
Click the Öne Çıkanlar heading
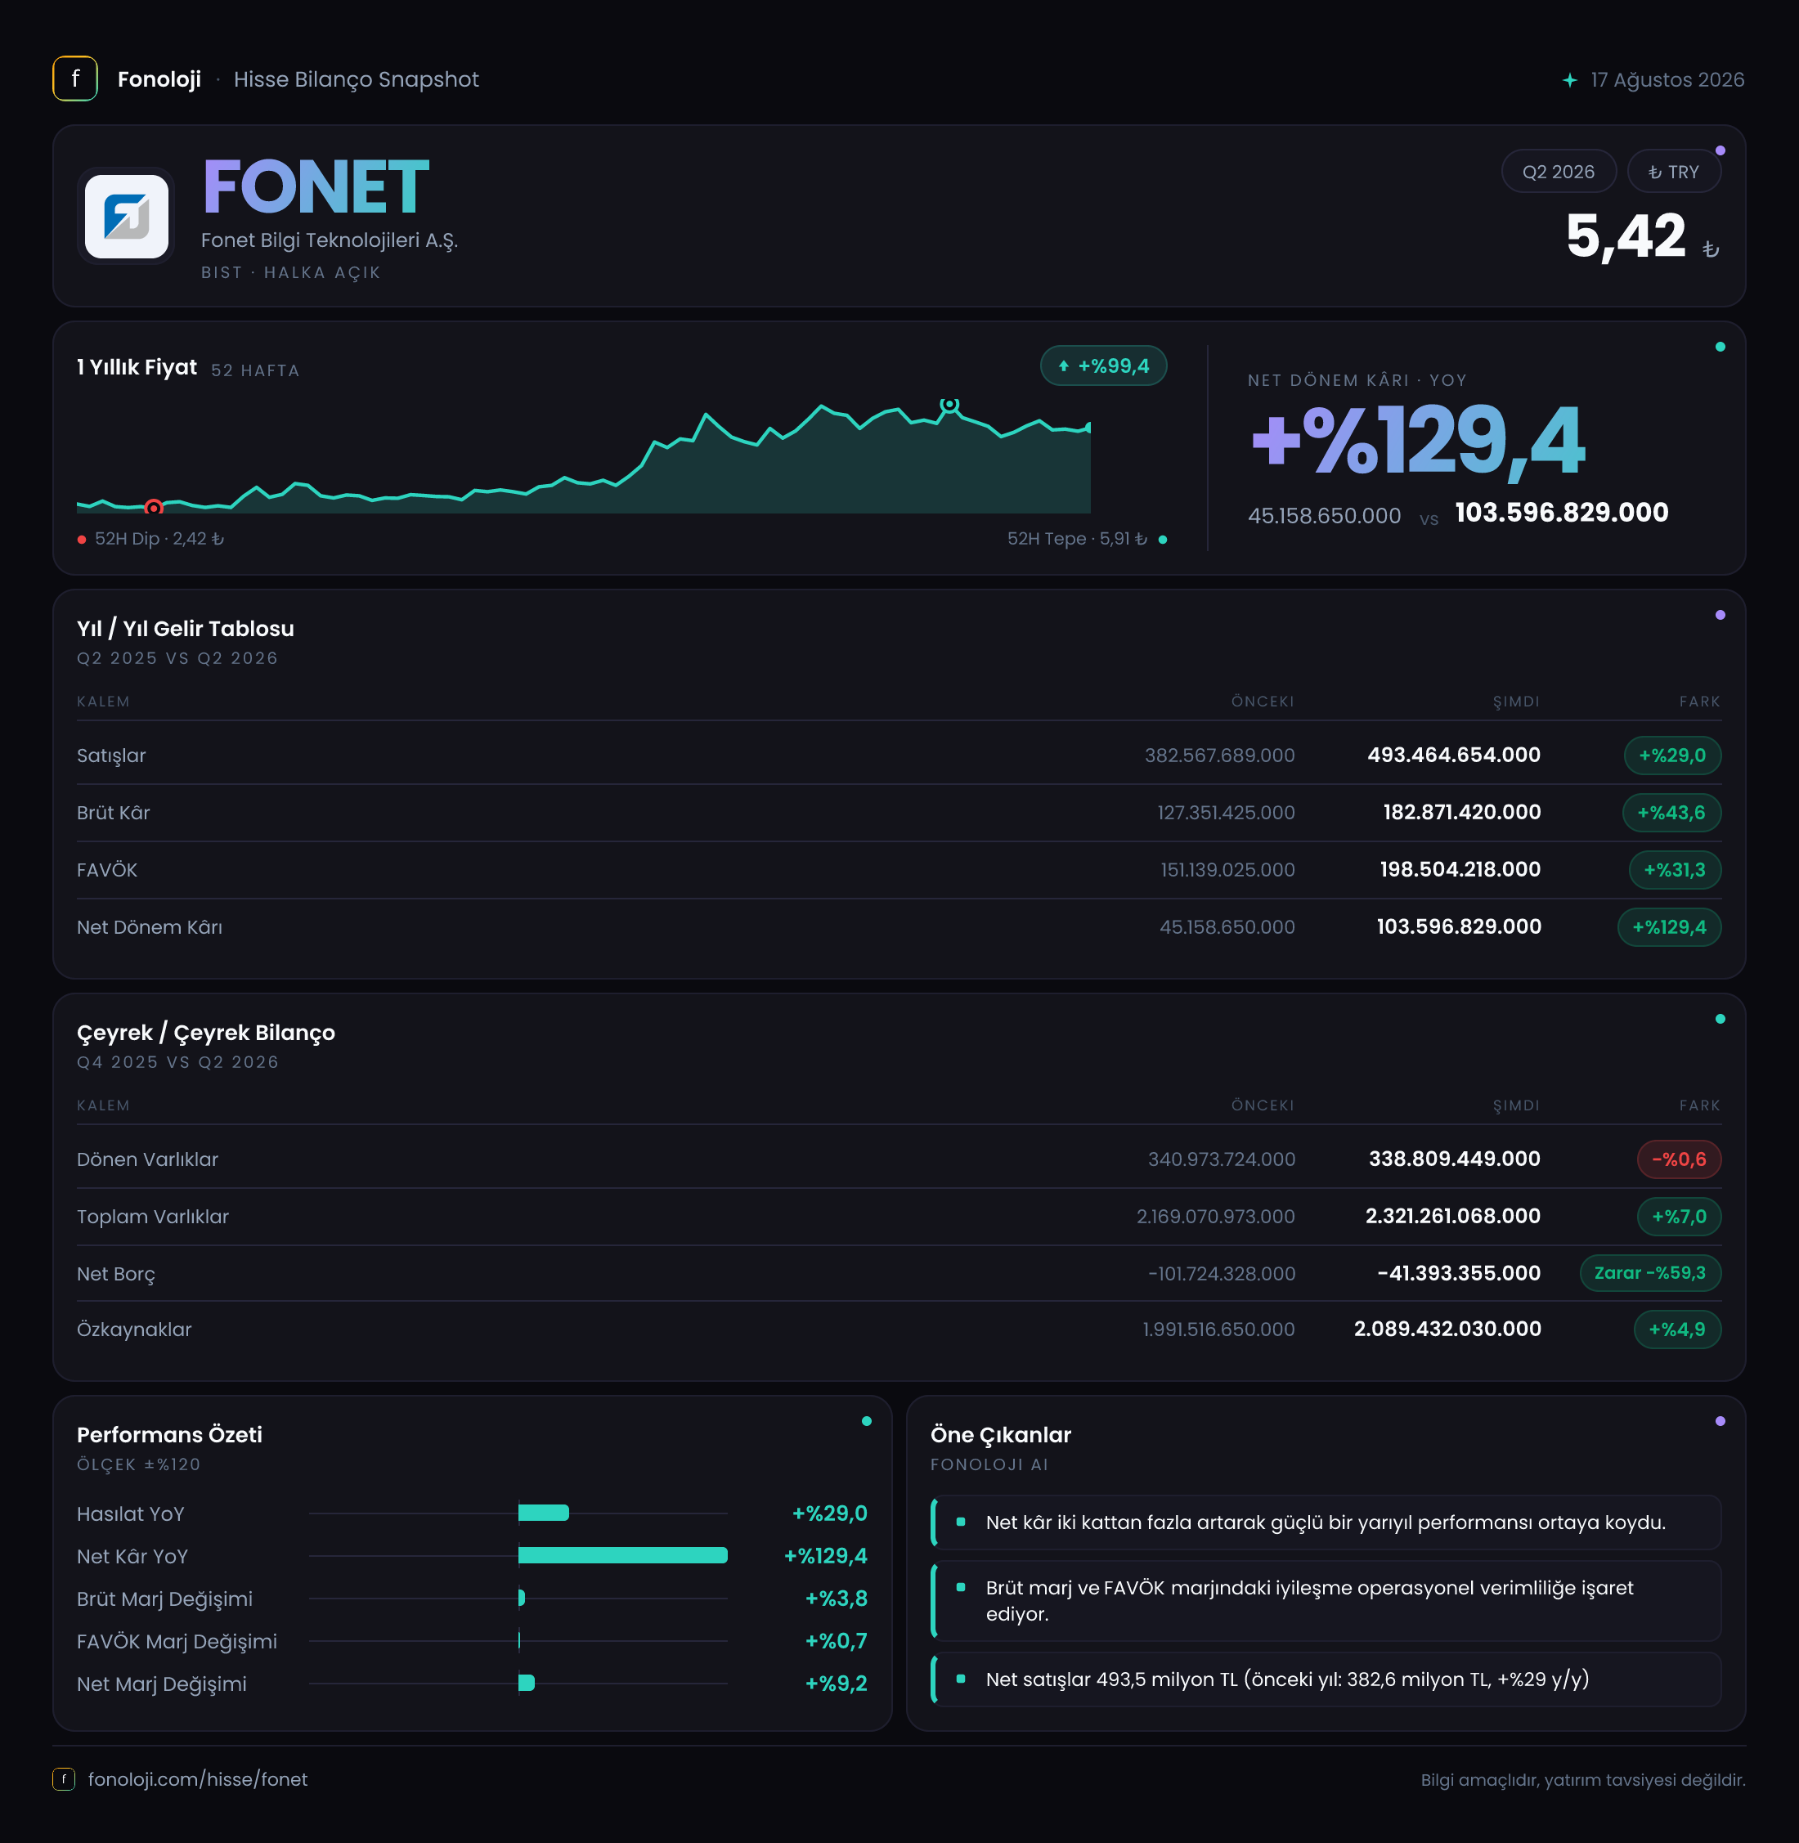pos(1001,1435)
